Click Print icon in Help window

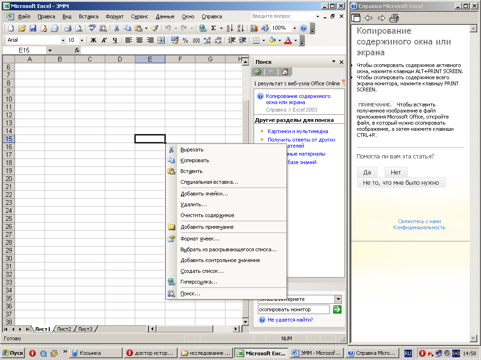coord(394,18)
